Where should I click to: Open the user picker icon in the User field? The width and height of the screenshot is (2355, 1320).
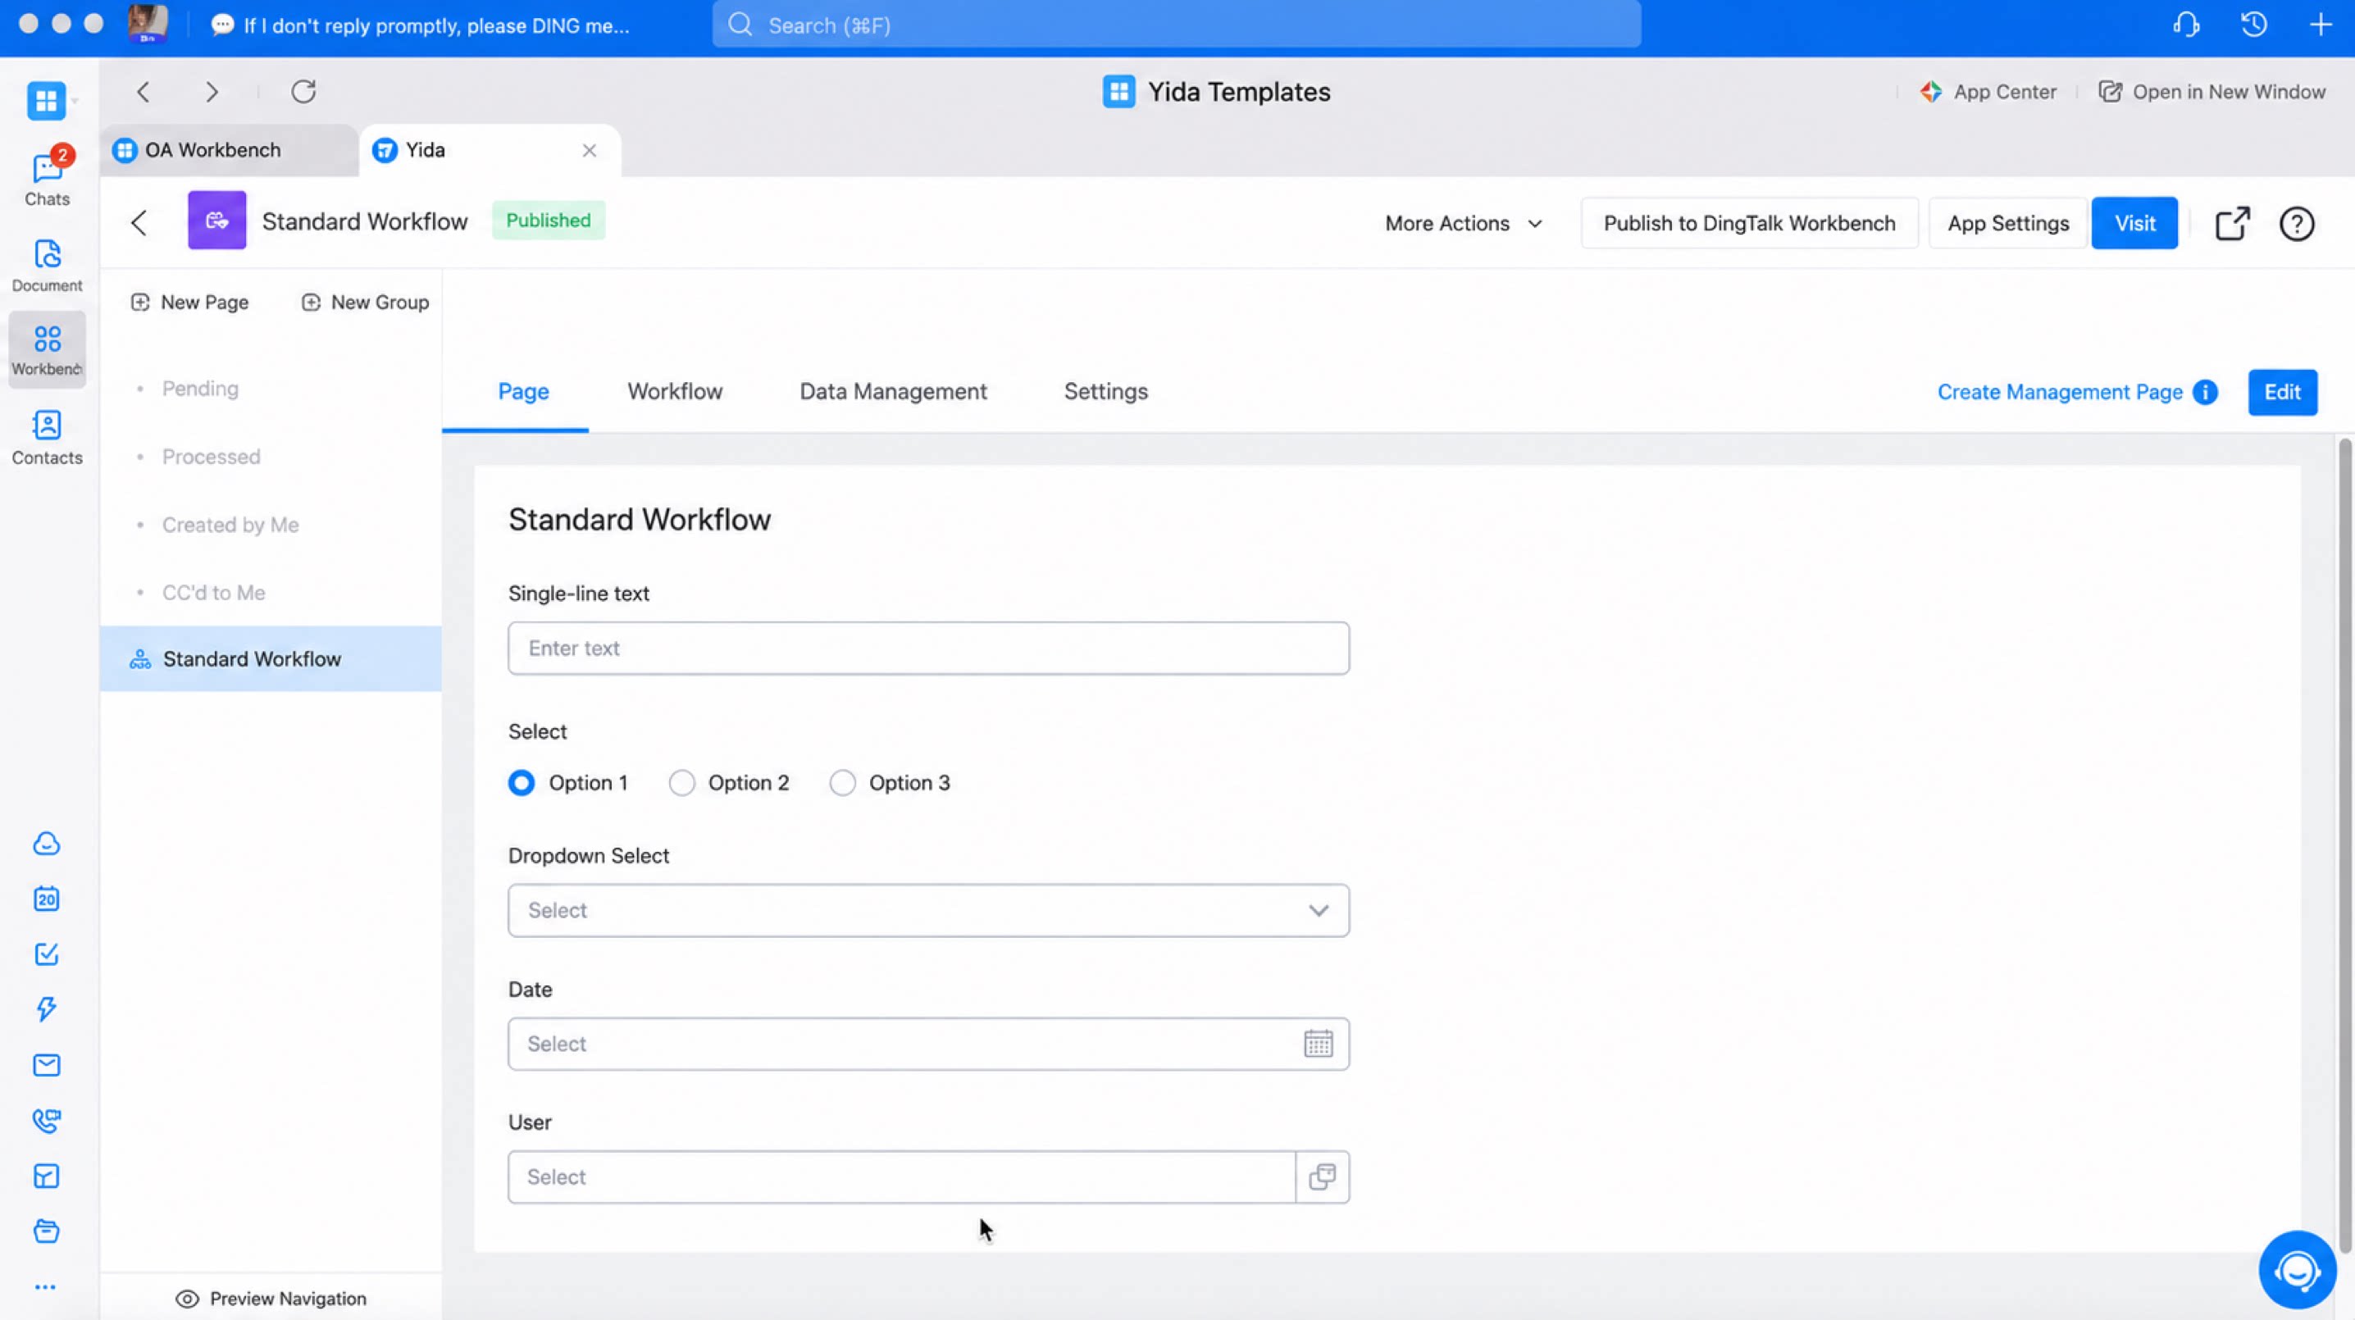click(1322, 1177)
